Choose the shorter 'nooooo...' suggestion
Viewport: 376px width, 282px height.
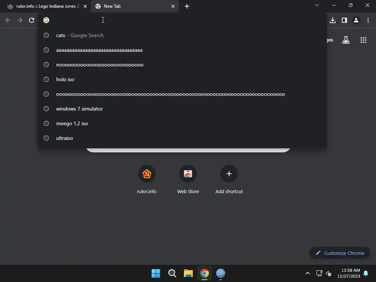point(182,65)
